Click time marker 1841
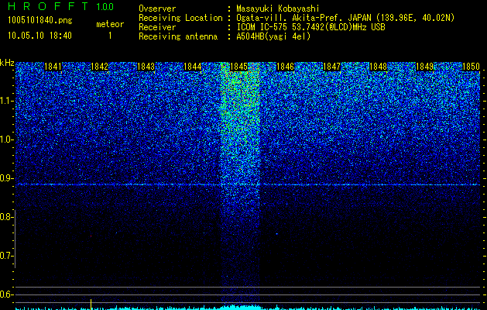487x310 pixels. click(53, 67)
